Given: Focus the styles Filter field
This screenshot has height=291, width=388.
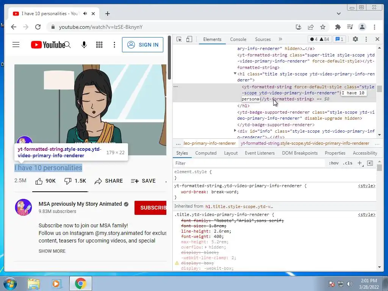Looking at the screenshot, I should [249, 163].
